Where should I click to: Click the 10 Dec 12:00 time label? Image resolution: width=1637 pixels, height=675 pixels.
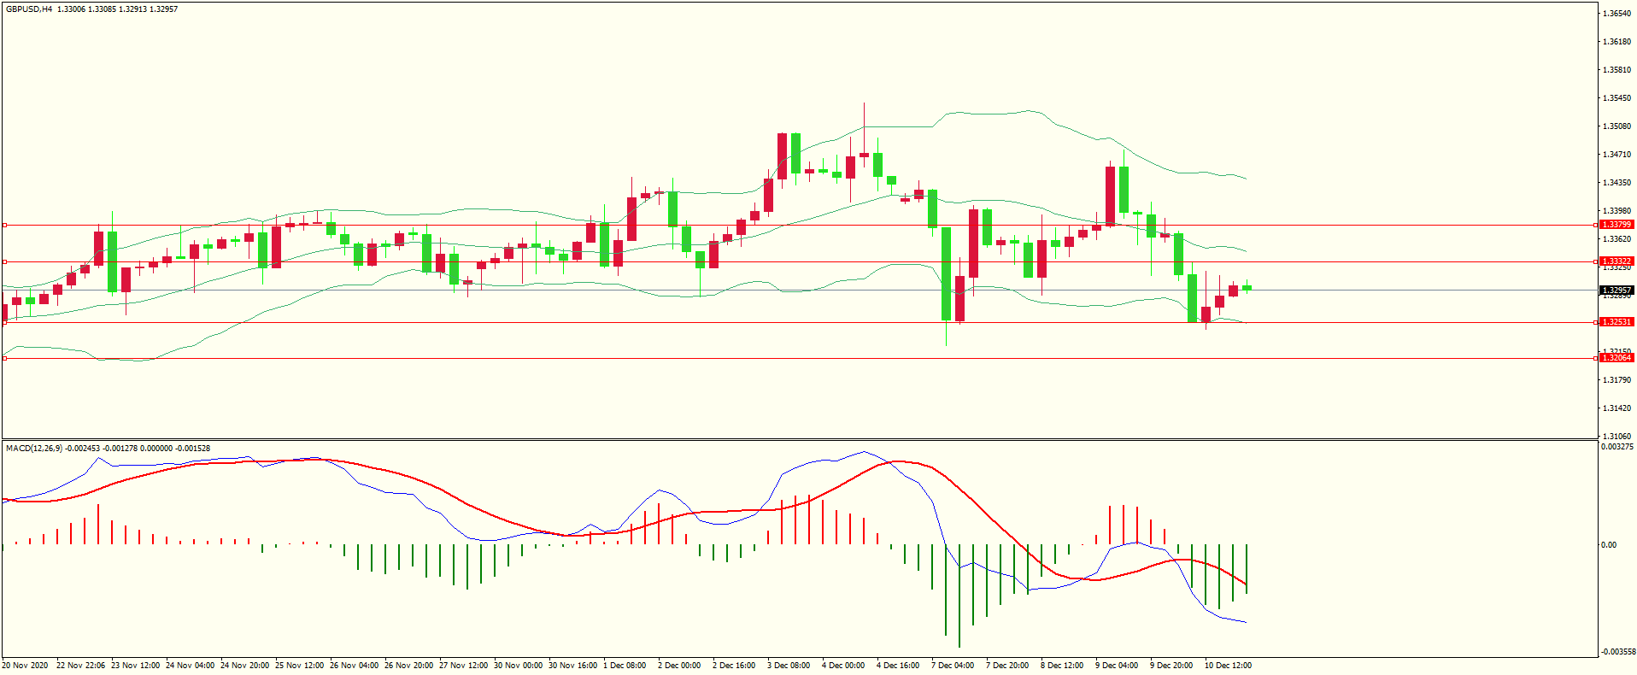(1227, 666)
